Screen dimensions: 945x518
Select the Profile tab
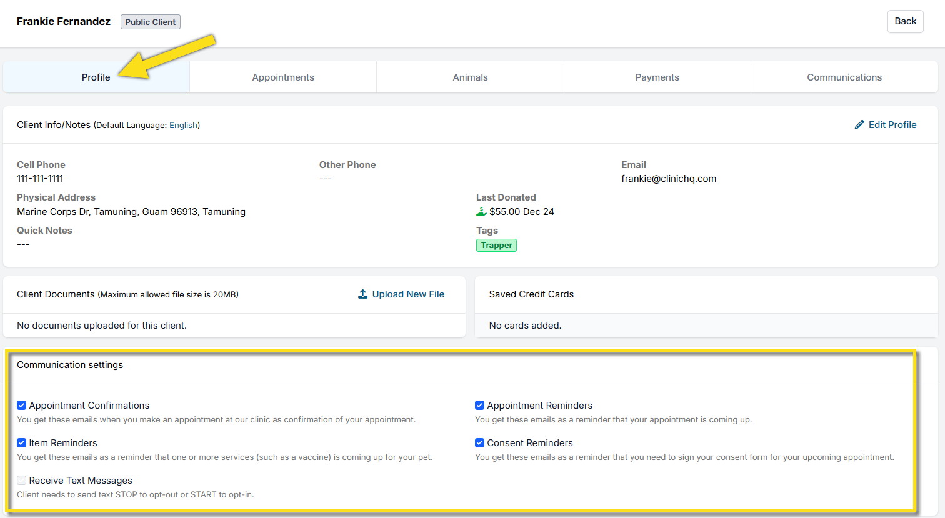pos(96,77)
